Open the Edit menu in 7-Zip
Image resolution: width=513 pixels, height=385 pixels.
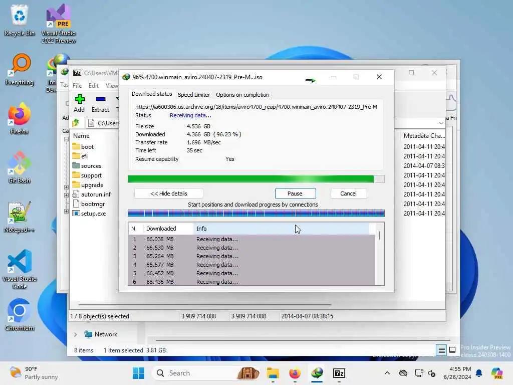[x=94, y=85]
